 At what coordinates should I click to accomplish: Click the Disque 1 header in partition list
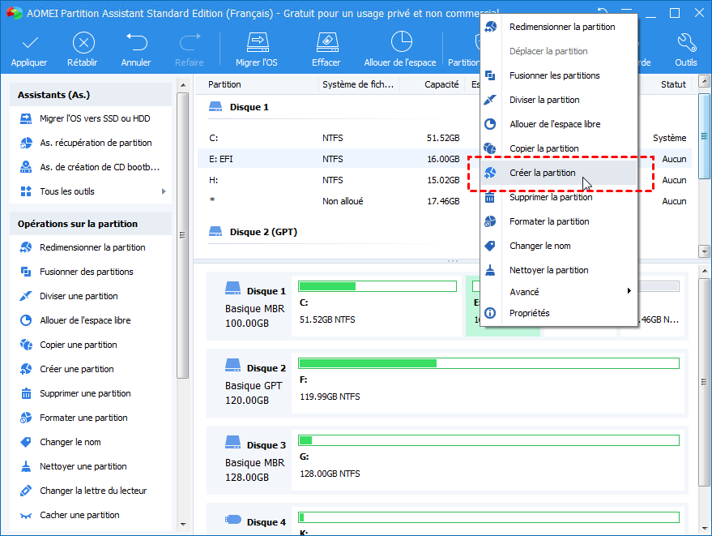click(x=249, y=107)
